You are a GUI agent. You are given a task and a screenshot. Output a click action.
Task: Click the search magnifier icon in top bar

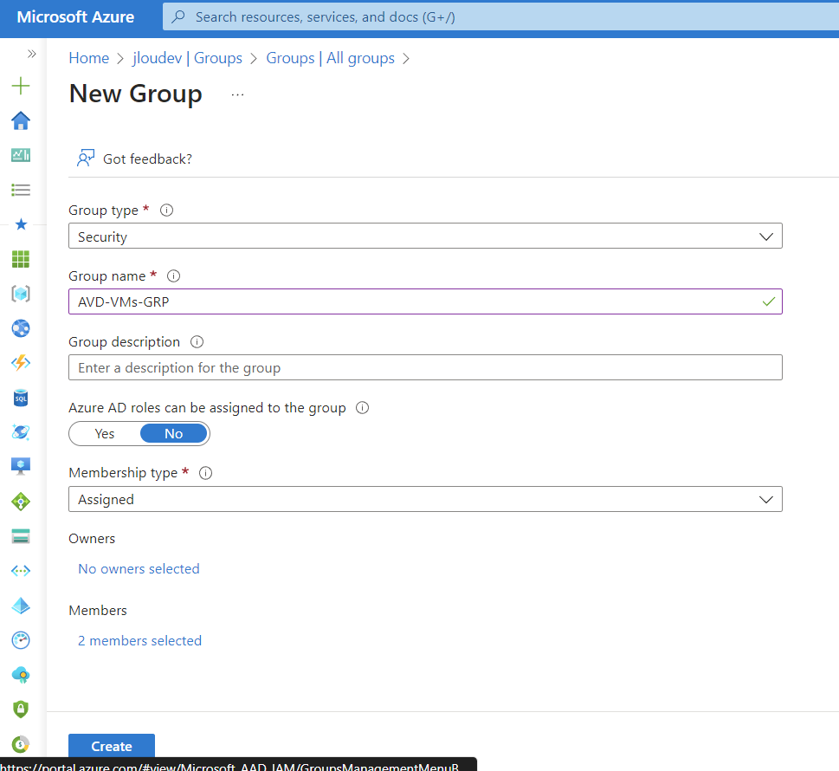point(178,16)
